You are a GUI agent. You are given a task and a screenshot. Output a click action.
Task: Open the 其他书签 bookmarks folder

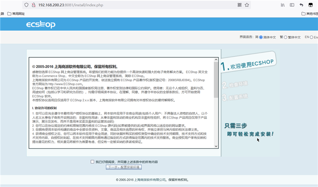coord(310,14)
